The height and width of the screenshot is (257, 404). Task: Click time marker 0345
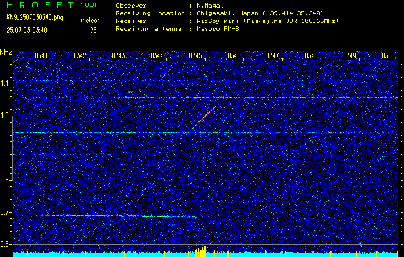point(195,55)
